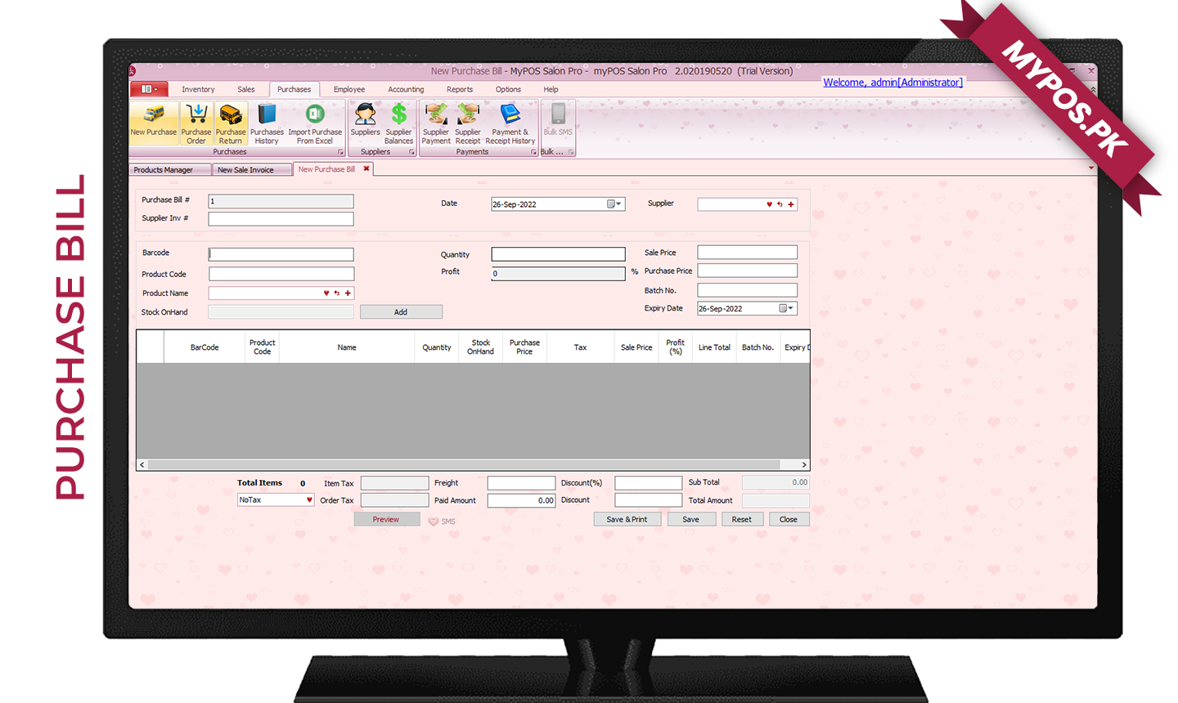
Task: Open Purchase Return from the ribbon
Action: click(231, 123)
